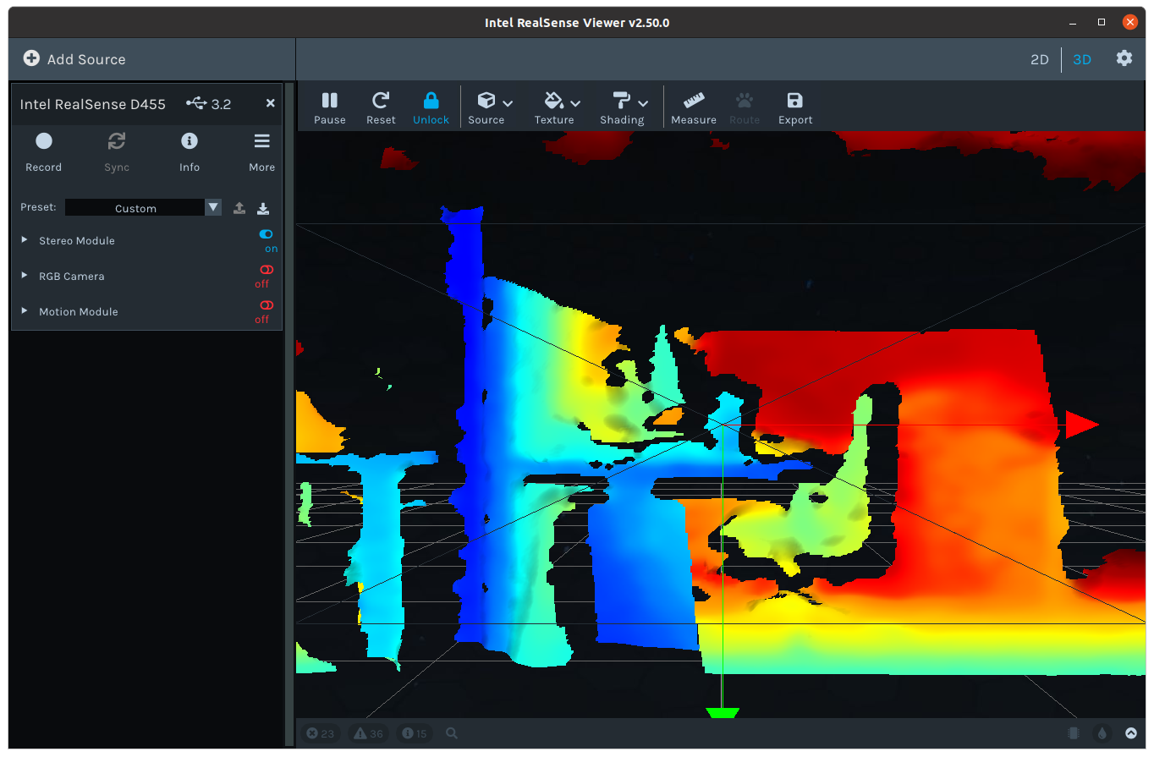Reset the 3D viewport camera

point(380,107)
